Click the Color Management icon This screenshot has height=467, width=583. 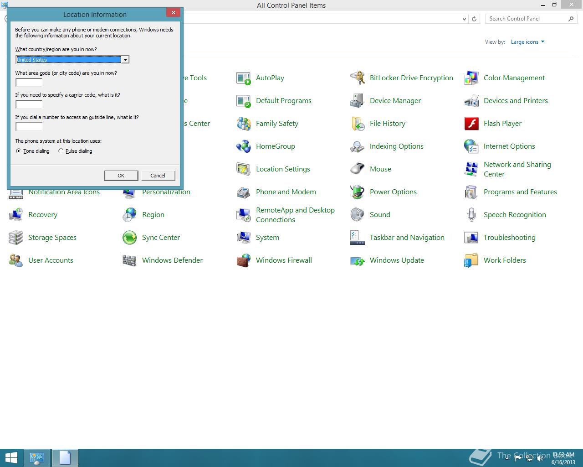[x=471, y=78]
